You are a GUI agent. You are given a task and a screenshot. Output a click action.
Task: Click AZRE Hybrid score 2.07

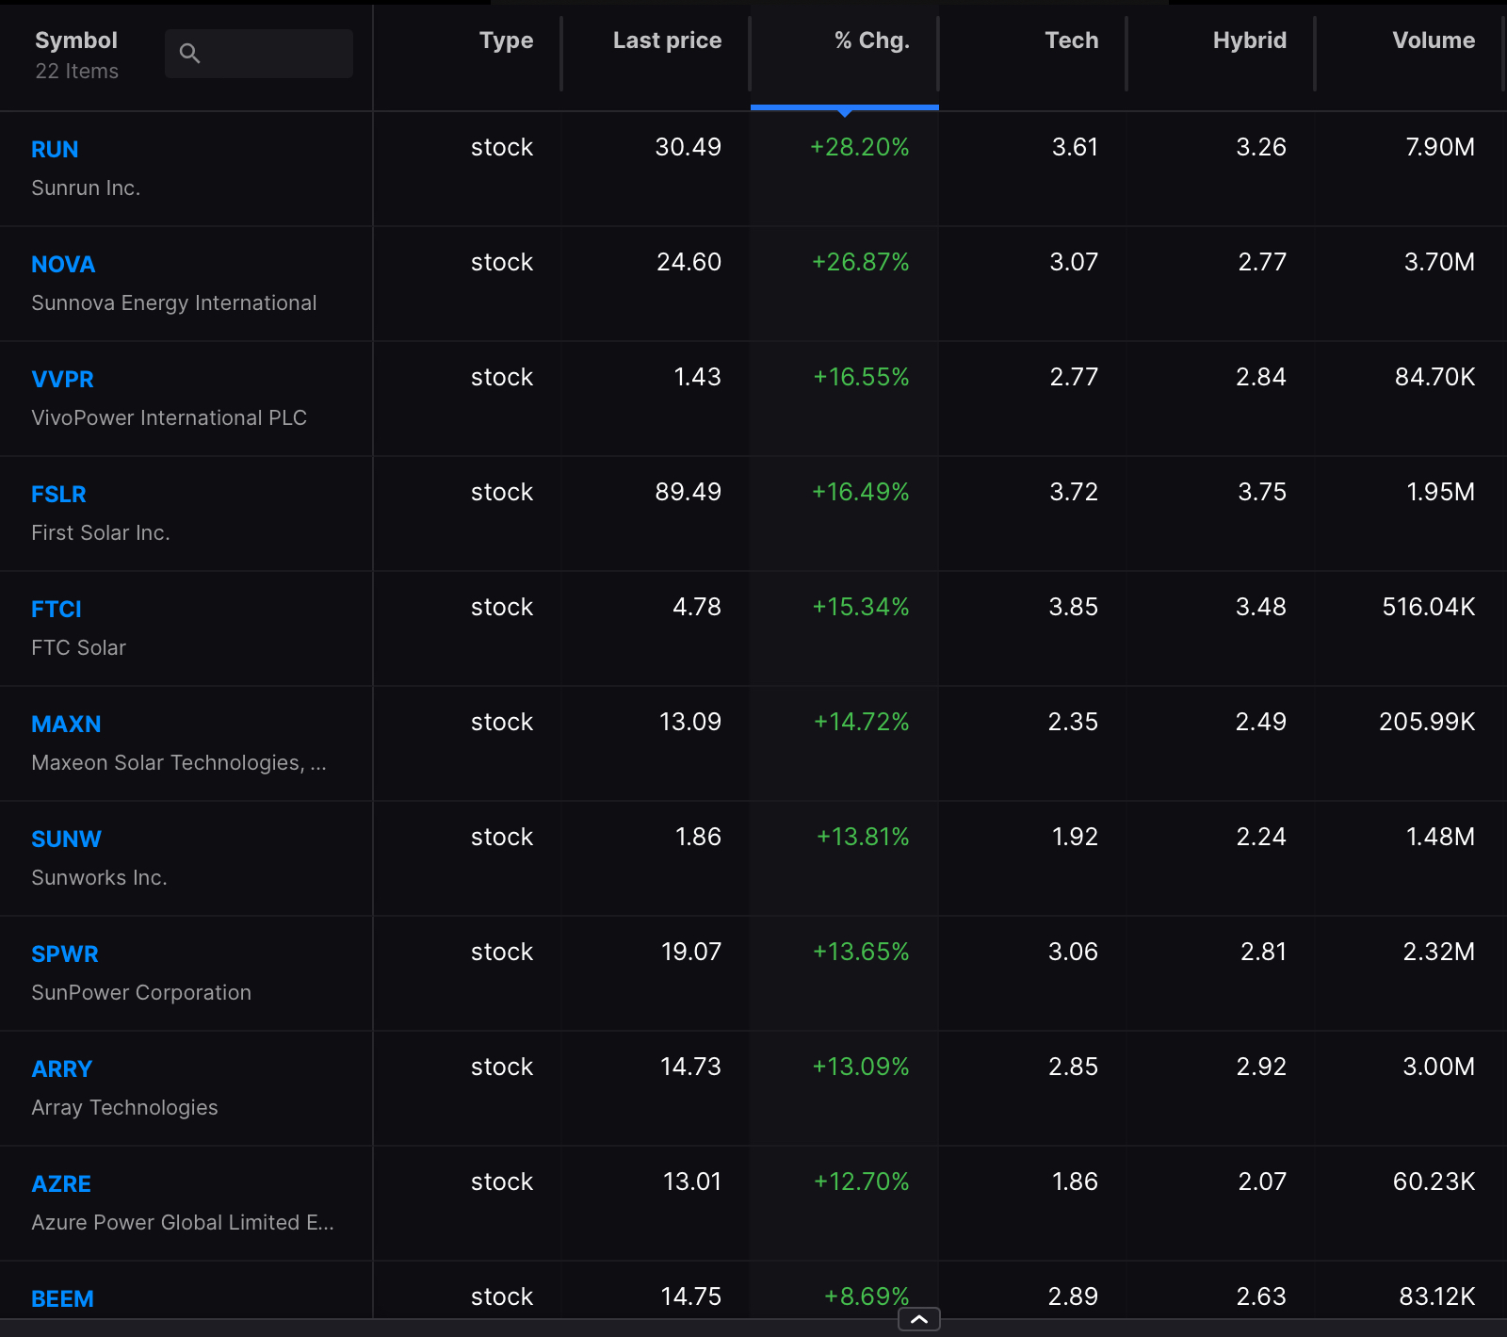coord(1262,1182)
